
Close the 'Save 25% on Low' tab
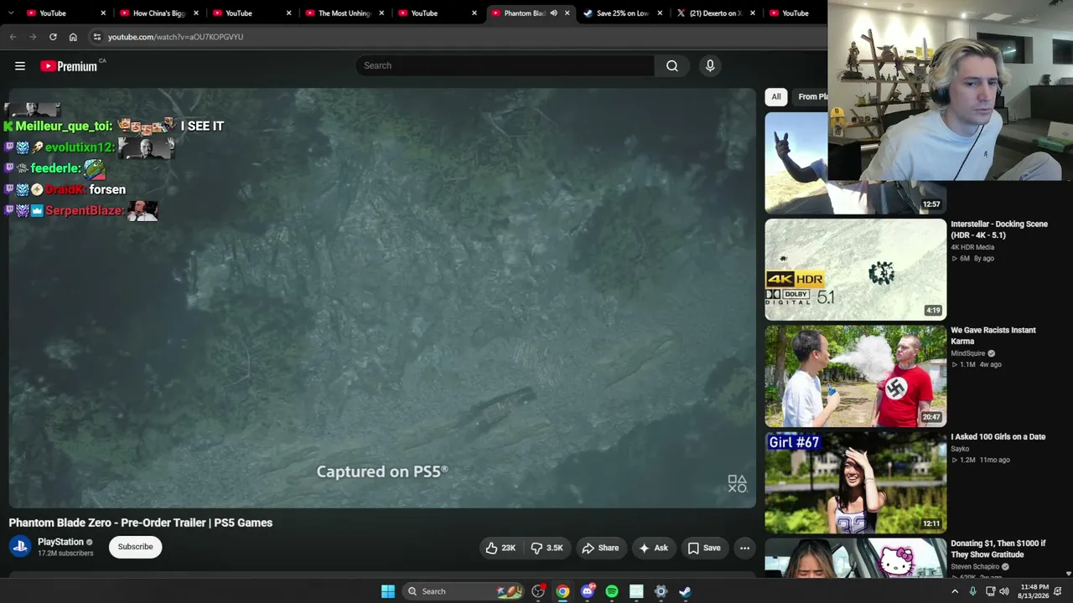pos(660,13)
